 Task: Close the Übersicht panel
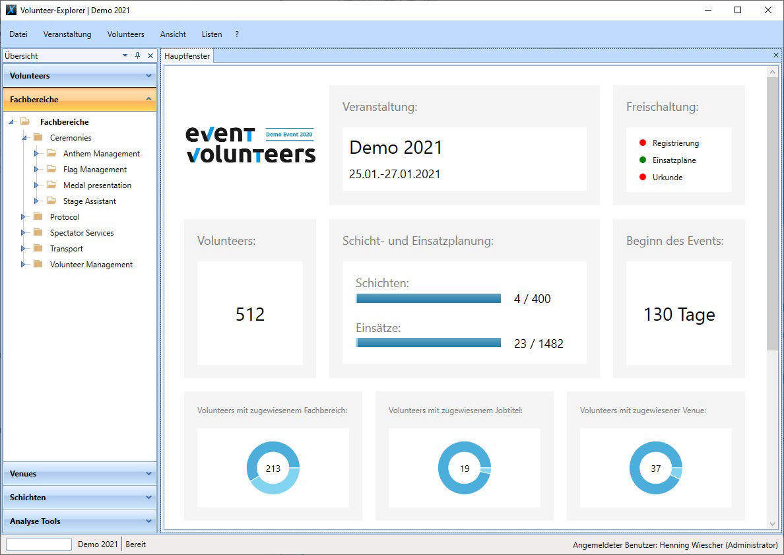click(x=150, y=56)
